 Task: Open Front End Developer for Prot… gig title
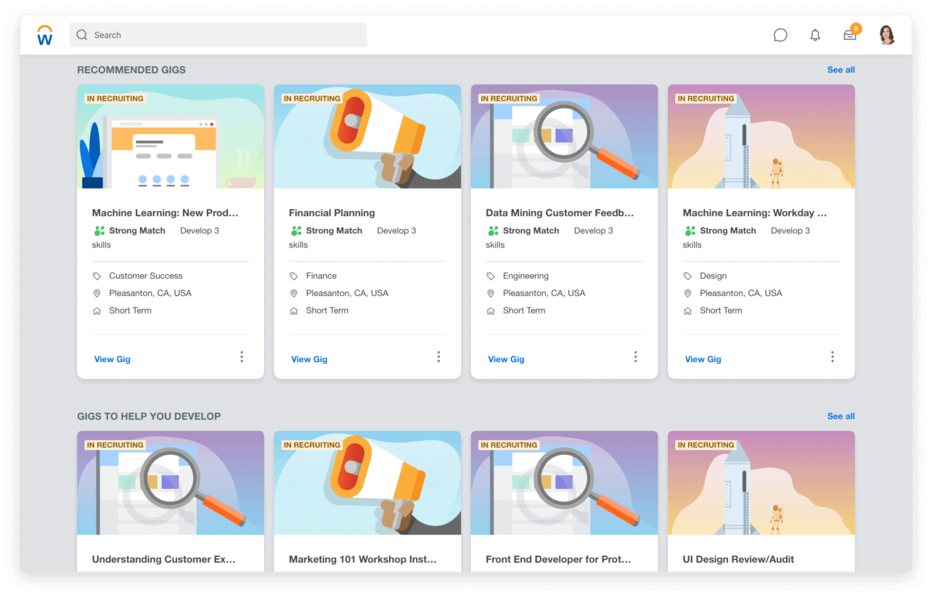[558, 559]
